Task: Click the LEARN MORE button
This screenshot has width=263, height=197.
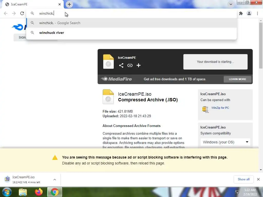Action: (238, 79)
